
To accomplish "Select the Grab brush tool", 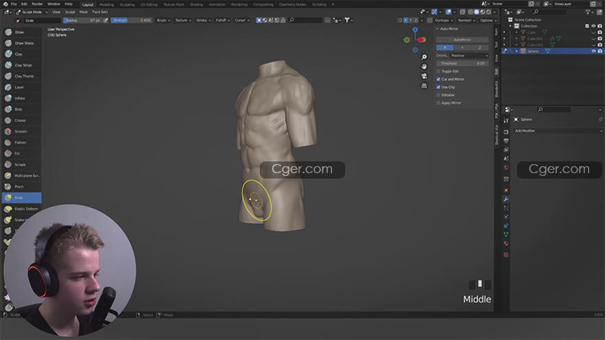I will click(21, 198).
